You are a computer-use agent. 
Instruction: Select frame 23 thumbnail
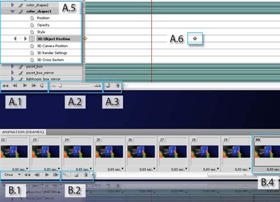(46, 152)
